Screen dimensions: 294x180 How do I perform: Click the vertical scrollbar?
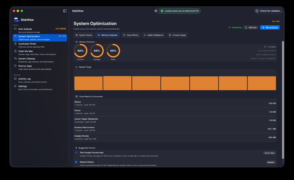[x=283, y=100]
